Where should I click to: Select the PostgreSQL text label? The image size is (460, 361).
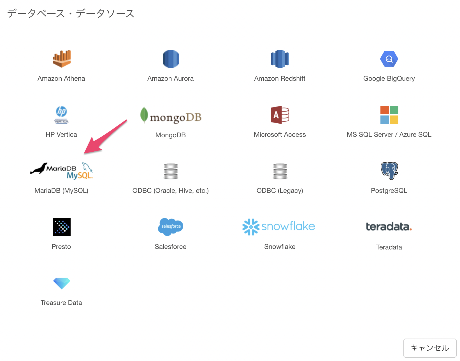point(389,191)
